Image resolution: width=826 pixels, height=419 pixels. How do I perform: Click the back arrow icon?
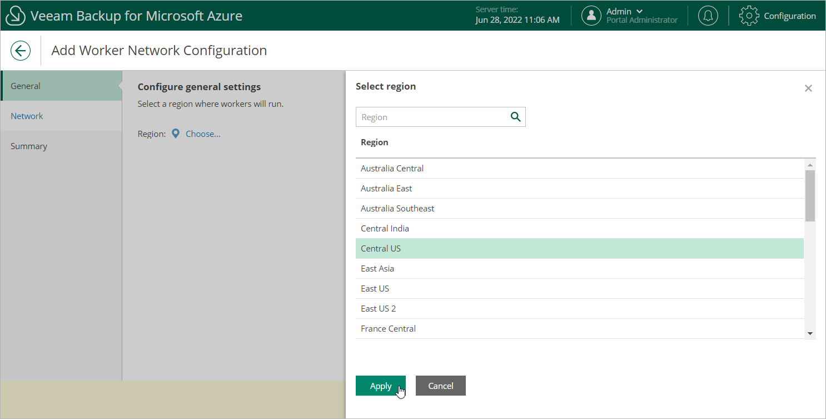[x=21, y=51]
